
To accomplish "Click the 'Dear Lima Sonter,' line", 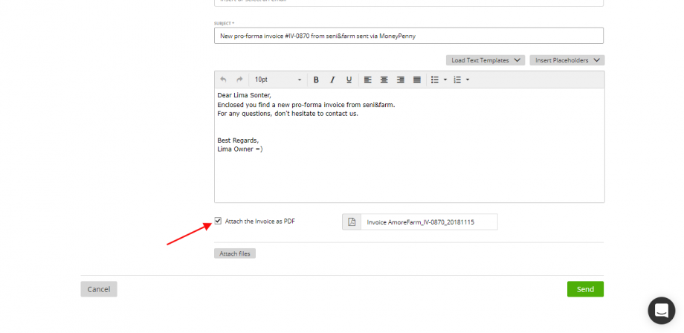I will (x=245, y=95).
